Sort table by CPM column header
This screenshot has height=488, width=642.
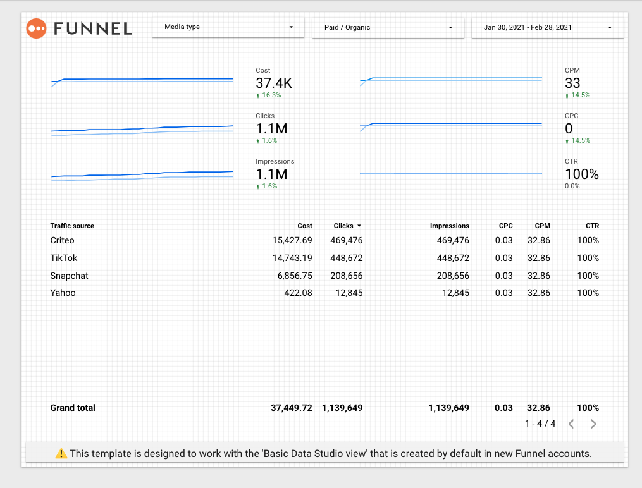click(542, 226)
